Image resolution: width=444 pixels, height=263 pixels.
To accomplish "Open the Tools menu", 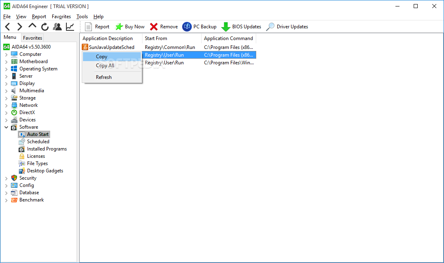I will point(82,17).
